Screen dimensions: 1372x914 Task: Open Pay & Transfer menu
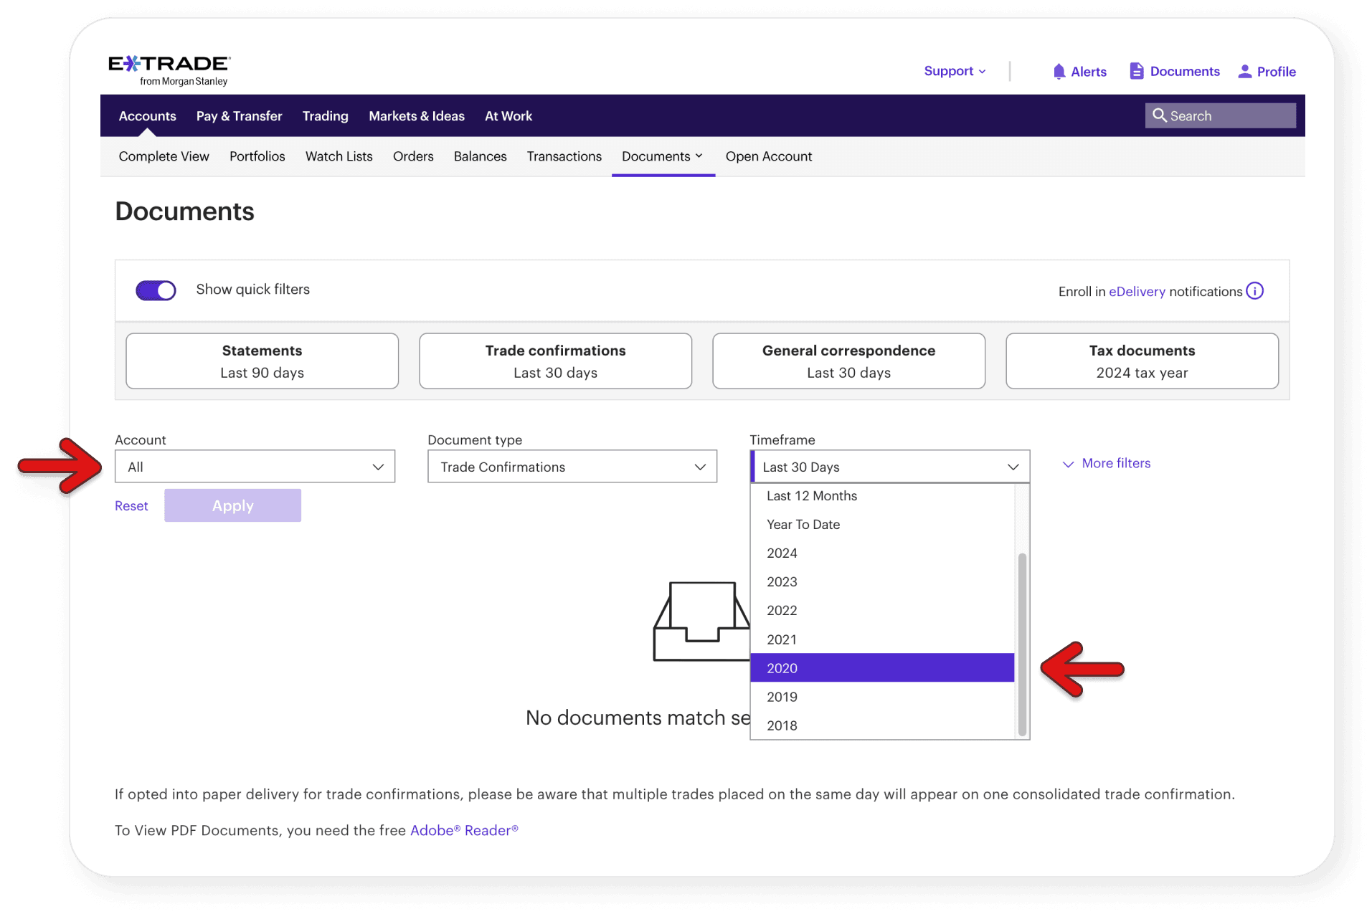pyautogui.click(x=239, y=115)
